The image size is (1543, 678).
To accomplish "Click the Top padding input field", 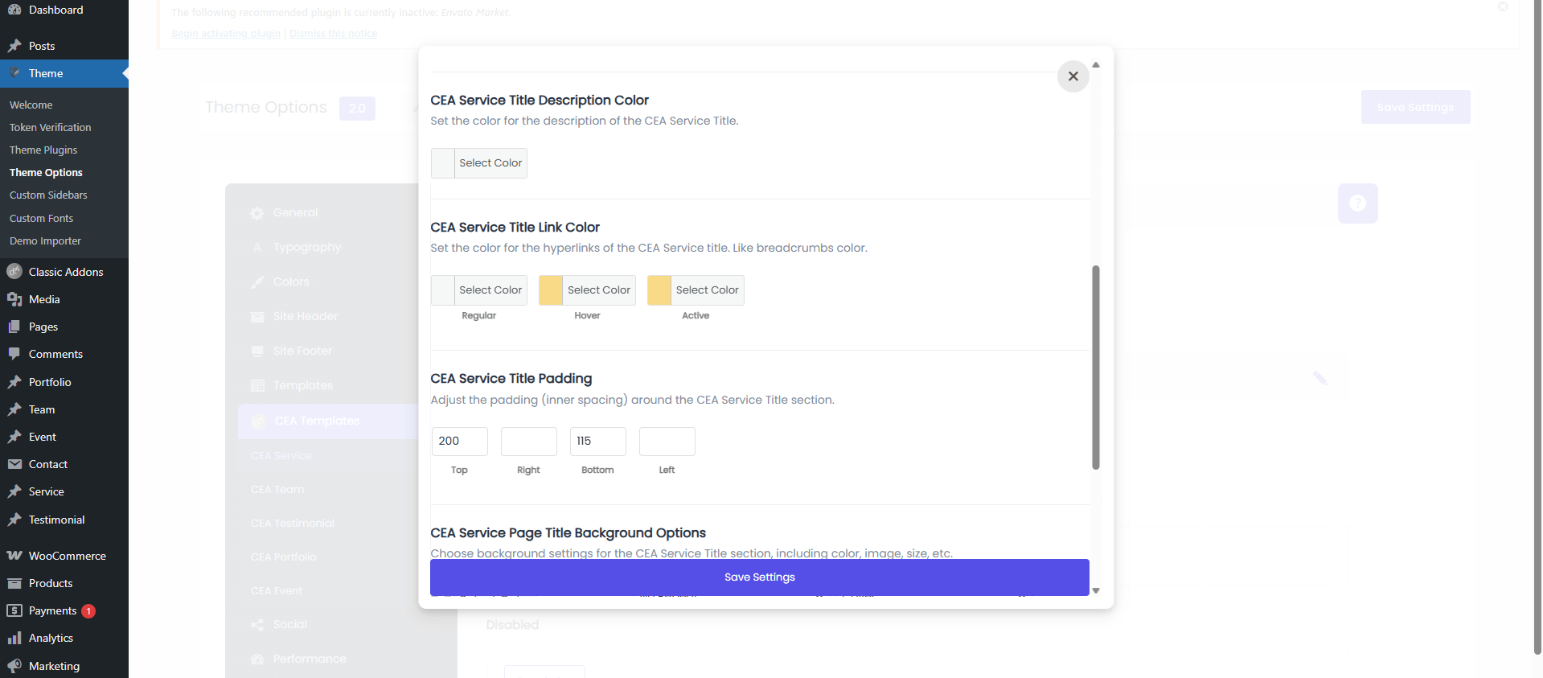I will click(459, 442).
